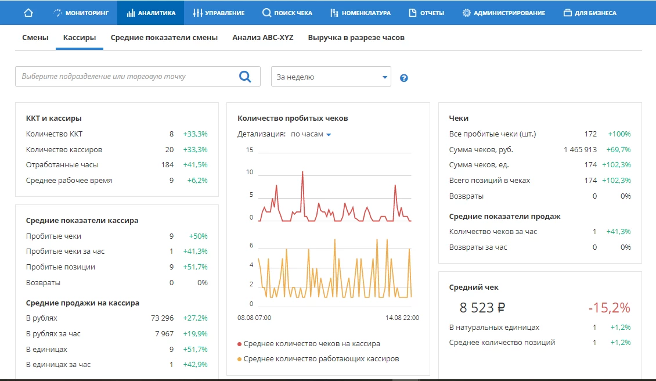
Task: Click the blue search magnifier button
Action: click(245, 76)
